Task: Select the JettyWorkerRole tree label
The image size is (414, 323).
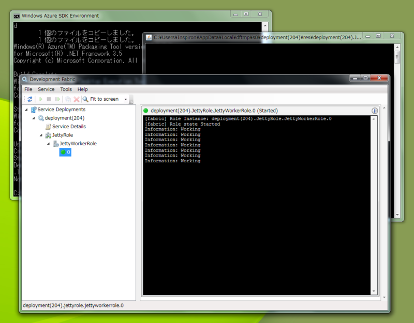Action: (78, 144)
